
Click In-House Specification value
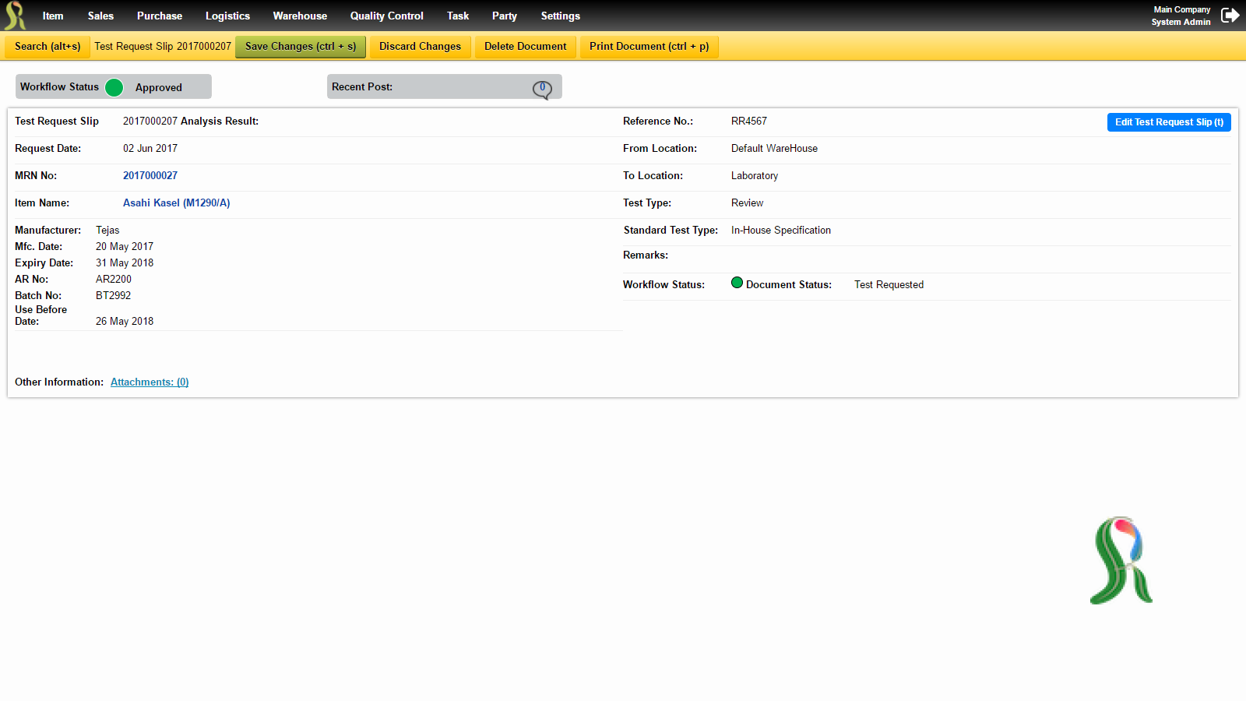point(781,231)
